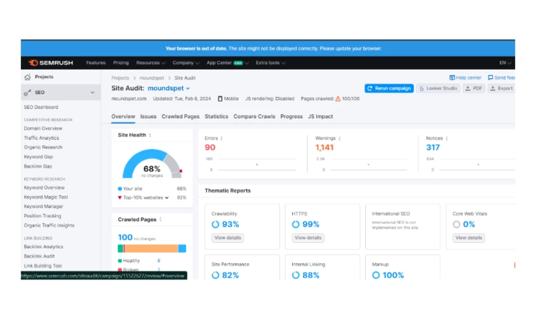Viewport: 536px width, 321px height.
Task: Click the Site Health info icon
Action: tap(150, 135)
